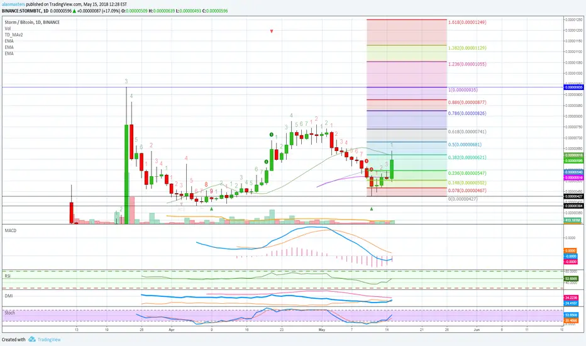Click the May label on the date axis
The height and width of the screenshot is (346, 586).
coord(322,330)
